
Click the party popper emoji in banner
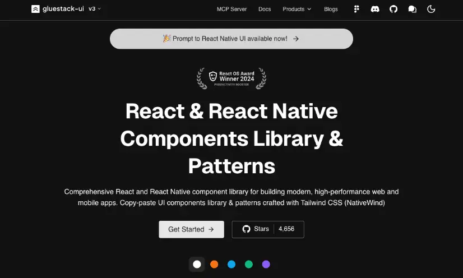point(166,38)
